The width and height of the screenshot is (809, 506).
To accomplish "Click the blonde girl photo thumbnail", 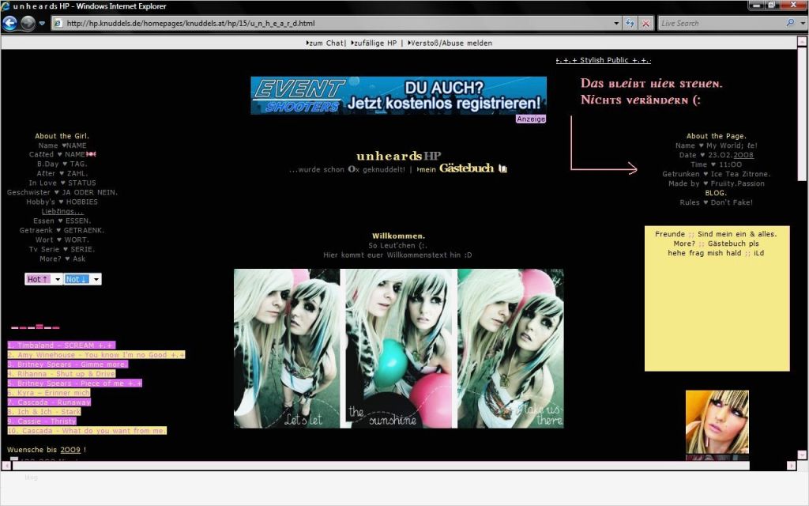I will tap(716, 421).
